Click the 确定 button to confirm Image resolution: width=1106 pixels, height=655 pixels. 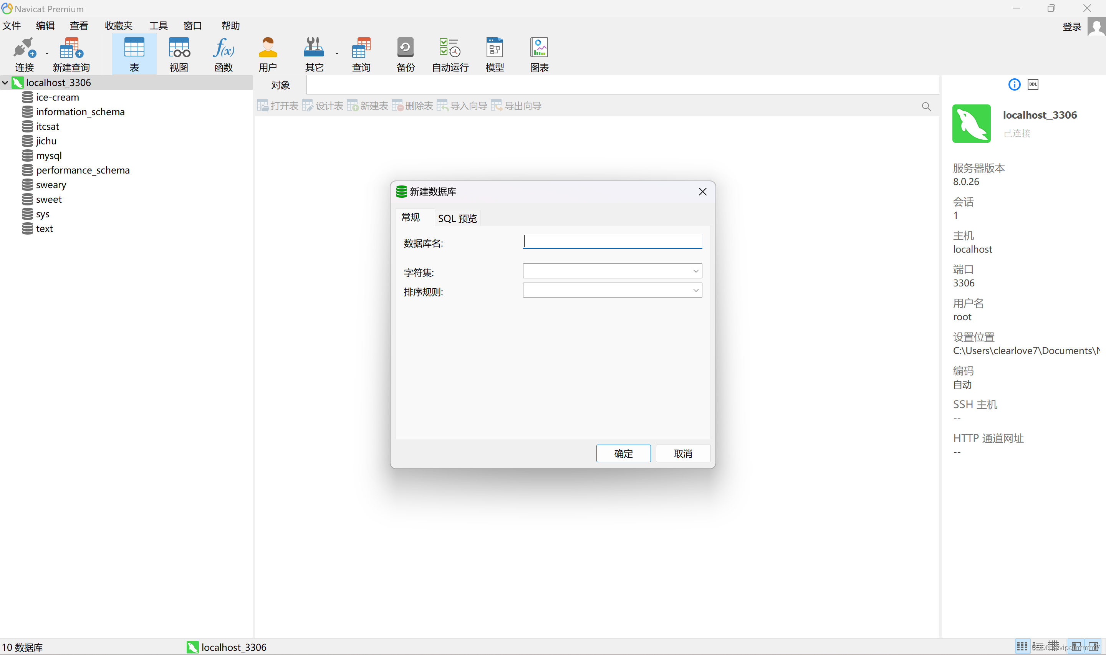(623, 453)
